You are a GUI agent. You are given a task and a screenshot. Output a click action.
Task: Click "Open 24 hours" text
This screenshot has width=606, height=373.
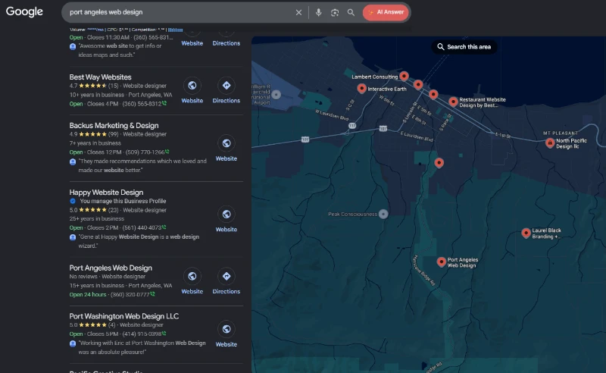[88, 294]
